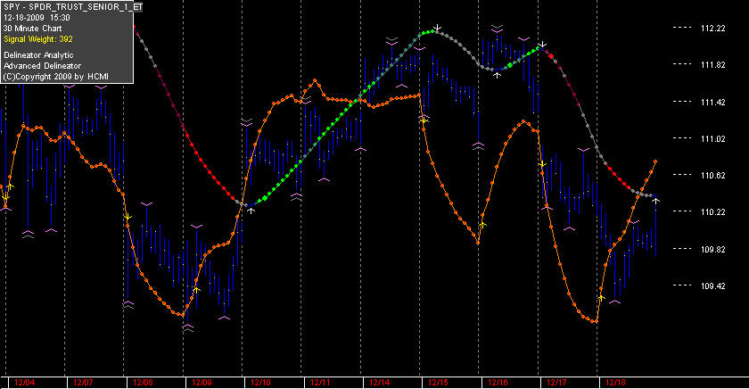Image resolution: width=749 pixels, height=389 pixels.
Task: Select the 12/18 date label
Action: [x=616, y=383]
